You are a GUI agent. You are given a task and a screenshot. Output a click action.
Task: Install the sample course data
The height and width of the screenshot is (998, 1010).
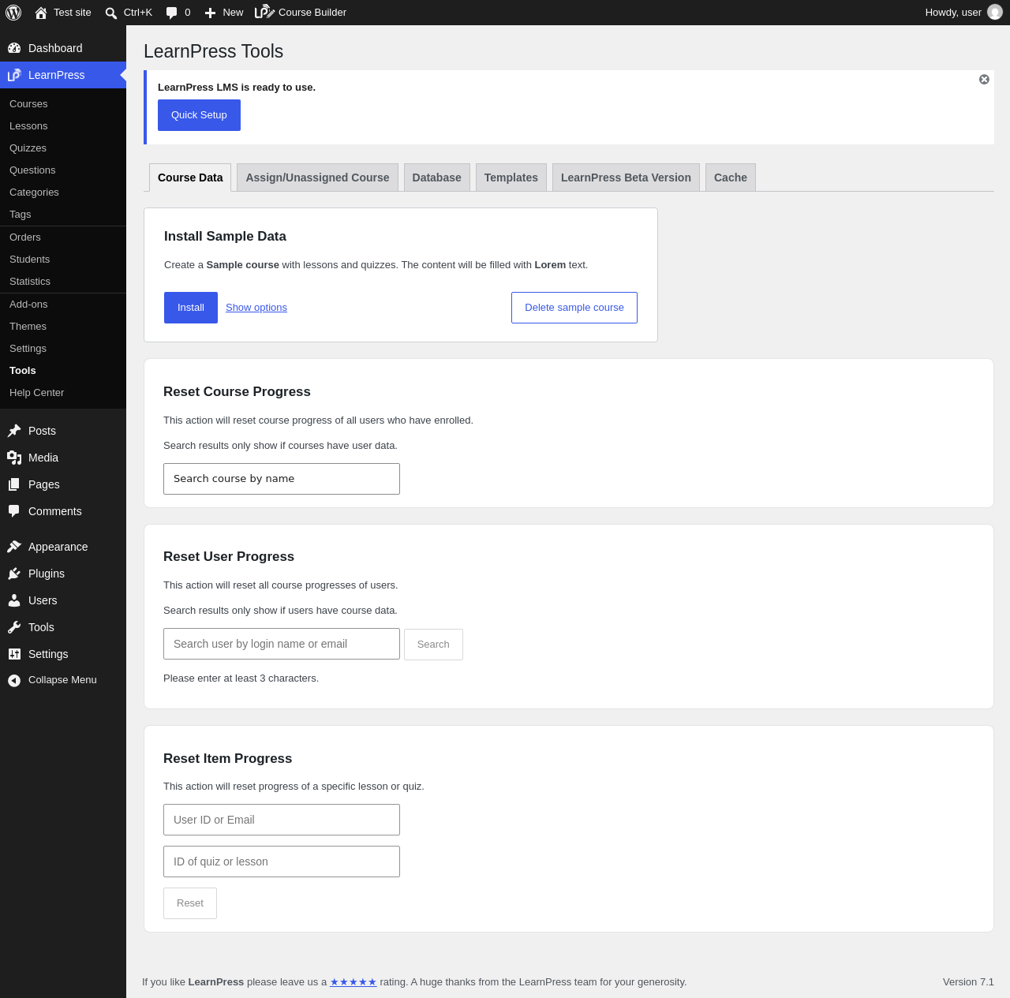191,308
